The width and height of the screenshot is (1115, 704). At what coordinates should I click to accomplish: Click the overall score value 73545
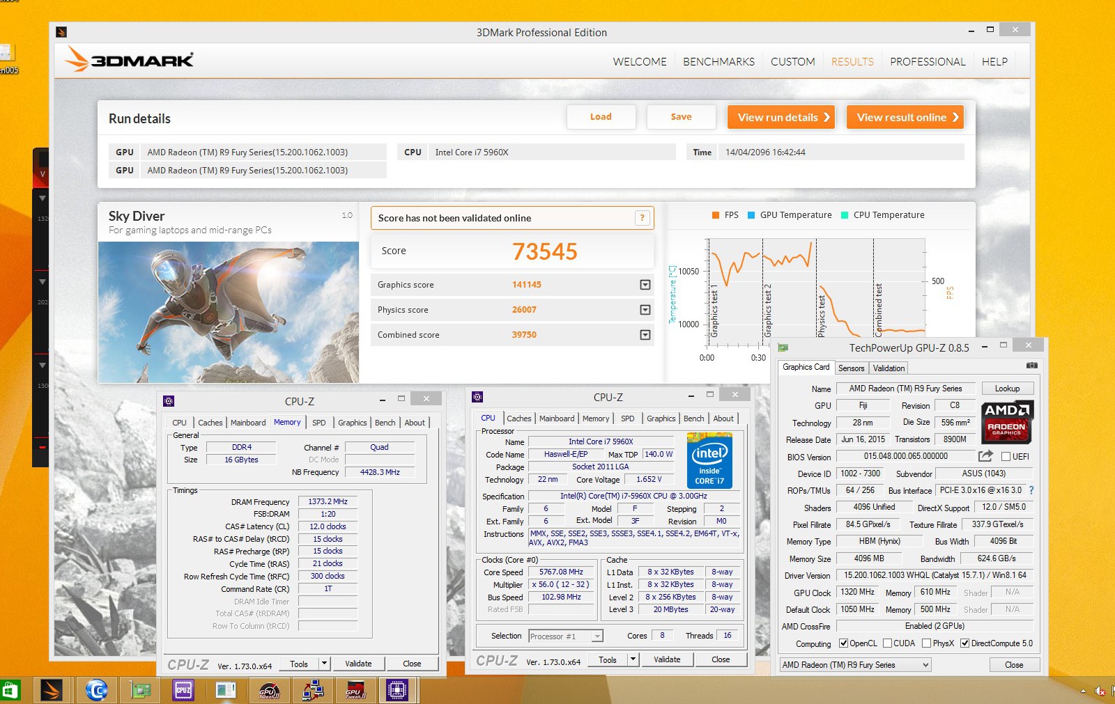tap(545, 251)
